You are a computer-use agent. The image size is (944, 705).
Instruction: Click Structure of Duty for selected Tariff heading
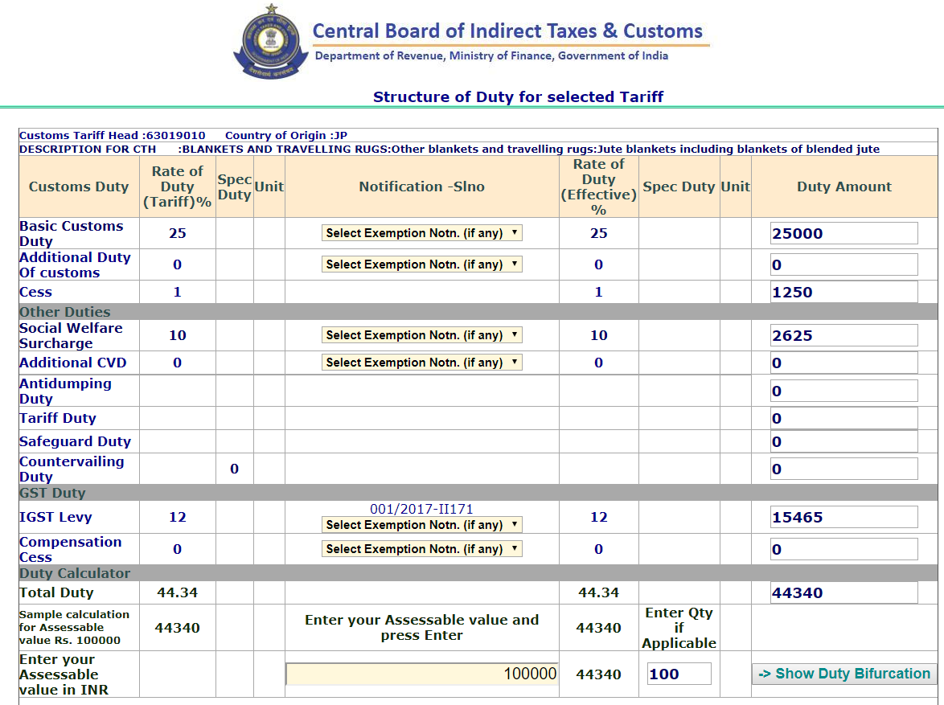(x=519, y=97)
